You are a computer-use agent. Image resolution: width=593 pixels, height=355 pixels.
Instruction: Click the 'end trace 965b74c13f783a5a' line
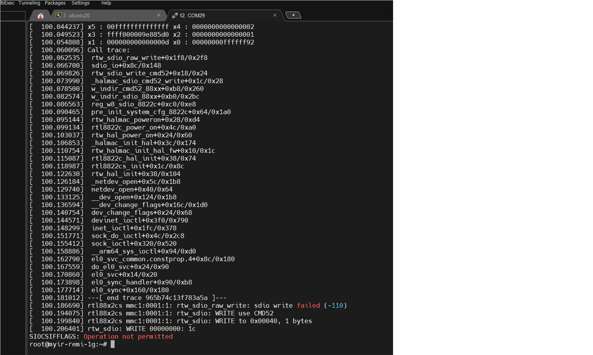point(128,298)
